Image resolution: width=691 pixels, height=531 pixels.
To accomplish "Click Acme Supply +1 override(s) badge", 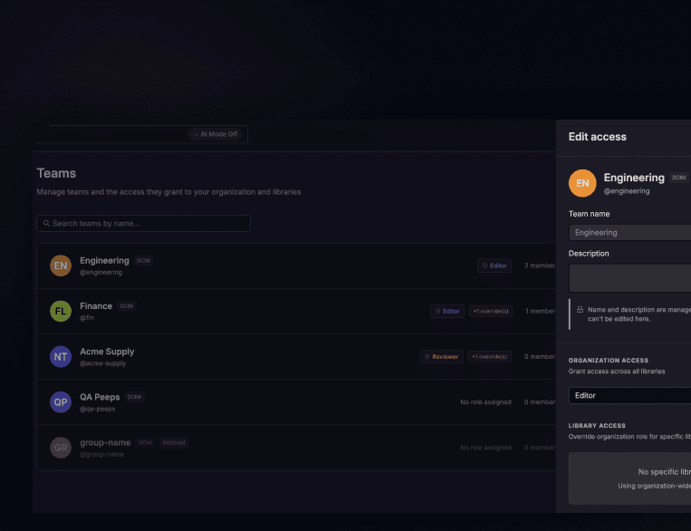I will coord(490,356).
